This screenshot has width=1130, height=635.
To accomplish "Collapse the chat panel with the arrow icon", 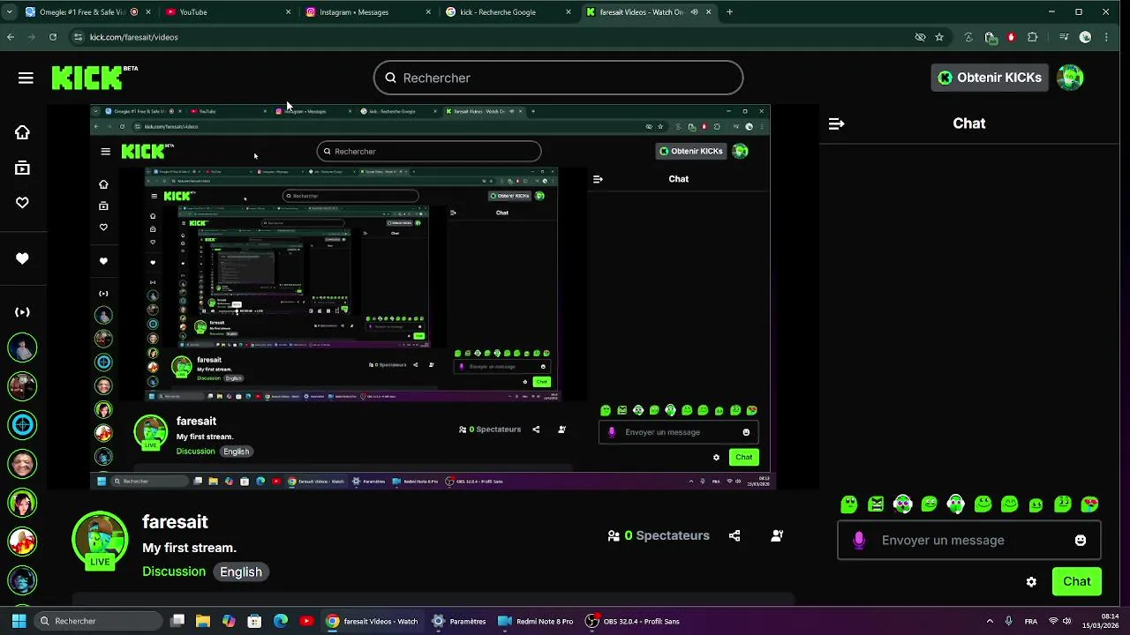I will [x=836, y=124].
